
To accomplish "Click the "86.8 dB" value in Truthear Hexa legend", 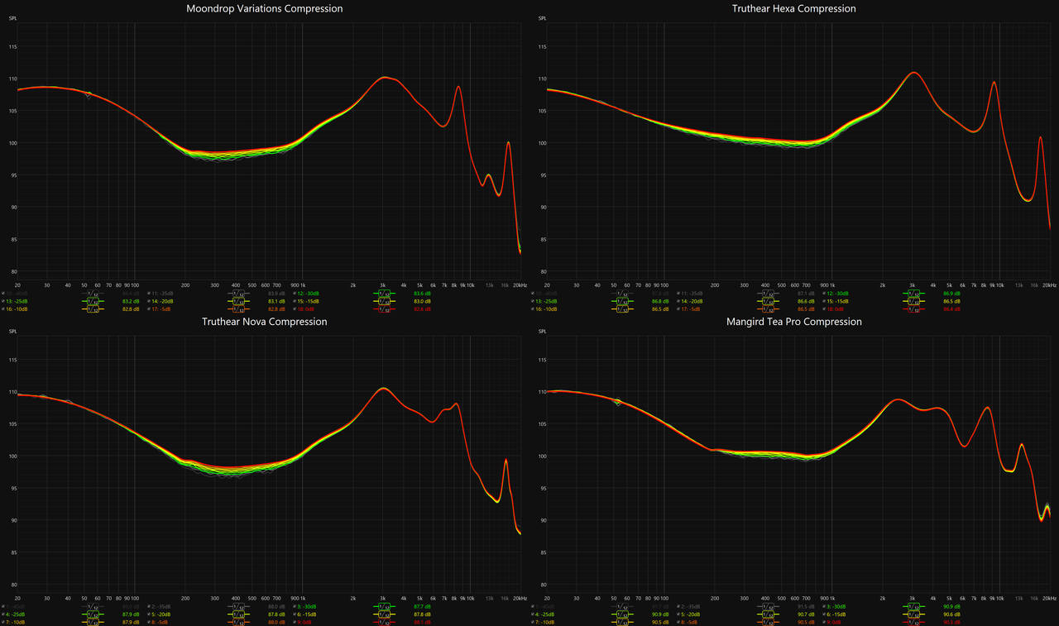I will click(660, 302).
